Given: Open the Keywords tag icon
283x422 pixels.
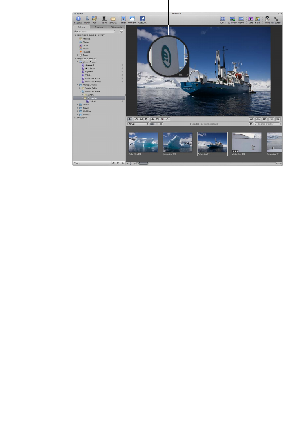Looking at the screenshot, I should pos(112,19).
